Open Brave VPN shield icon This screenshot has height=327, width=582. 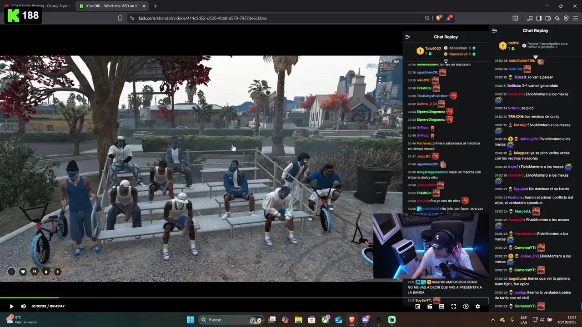coord(566,18)
